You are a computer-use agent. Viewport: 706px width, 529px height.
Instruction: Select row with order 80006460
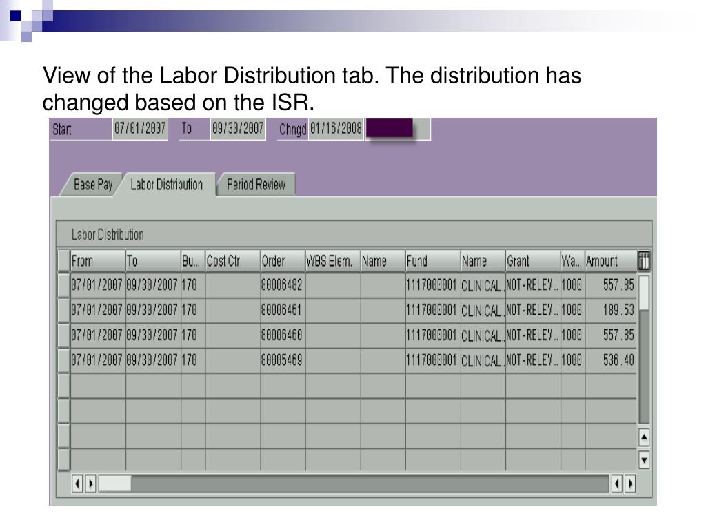pos(63,335)
